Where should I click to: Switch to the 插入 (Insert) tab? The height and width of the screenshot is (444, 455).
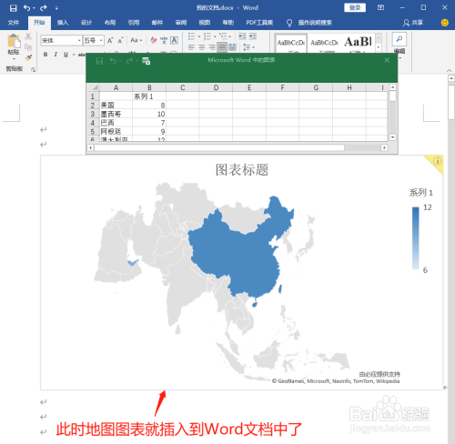click(63, 23)
